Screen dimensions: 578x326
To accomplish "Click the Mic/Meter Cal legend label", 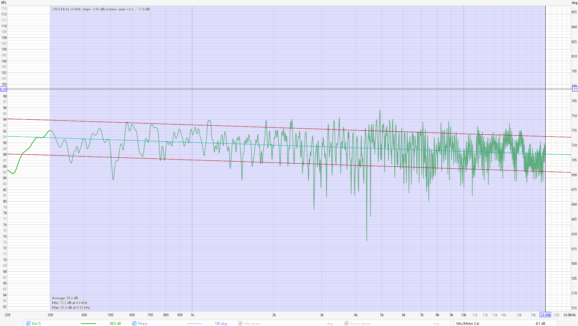I will [x=467, y=323].
